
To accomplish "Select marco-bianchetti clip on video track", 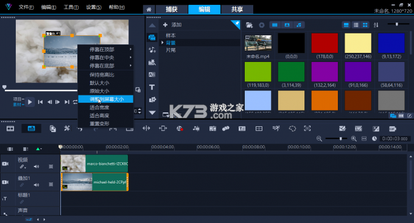I will click(x=94, y=163).
